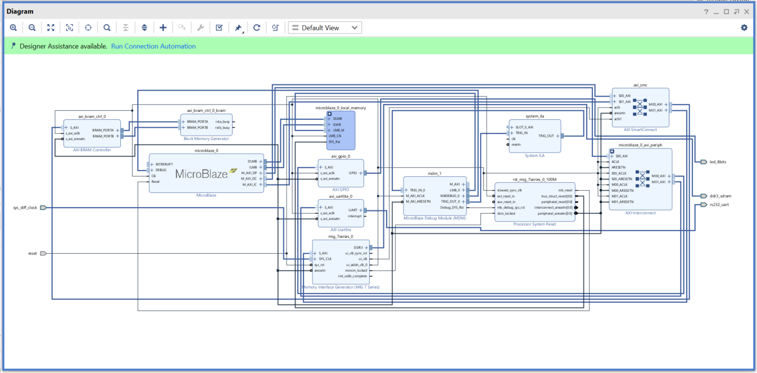Select the AXI Interconnect crossbar symbol

[643, 178]
